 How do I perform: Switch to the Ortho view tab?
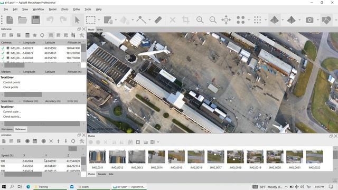pos(100,30)
